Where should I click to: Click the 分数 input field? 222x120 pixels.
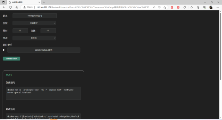click(x=48, y=30)
